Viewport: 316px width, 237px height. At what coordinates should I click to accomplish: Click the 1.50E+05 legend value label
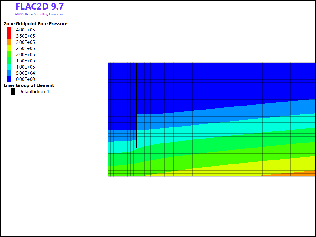pos(25,61)
